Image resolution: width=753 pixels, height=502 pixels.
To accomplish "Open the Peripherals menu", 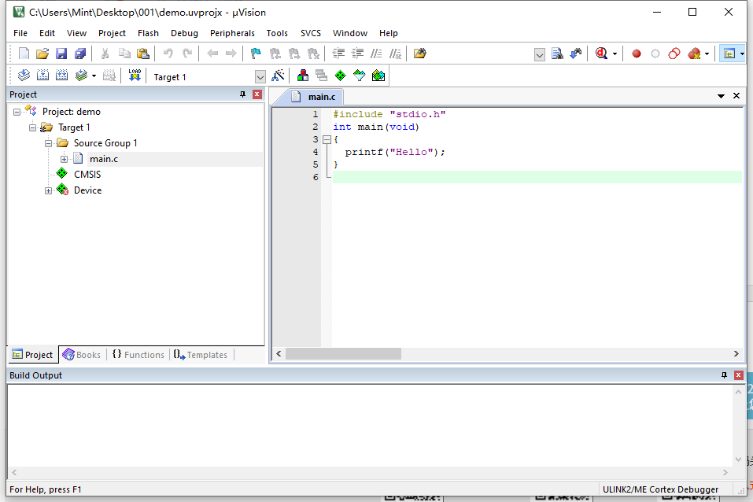I will 232,33.
